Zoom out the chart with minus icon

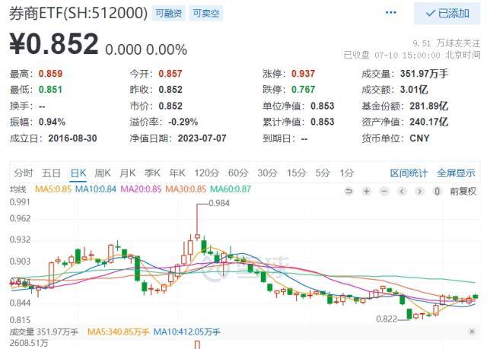point(384,190)
